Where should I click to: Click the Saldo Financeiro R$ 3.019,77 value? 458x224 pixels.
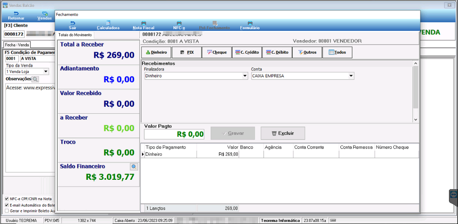click(110, 177)
